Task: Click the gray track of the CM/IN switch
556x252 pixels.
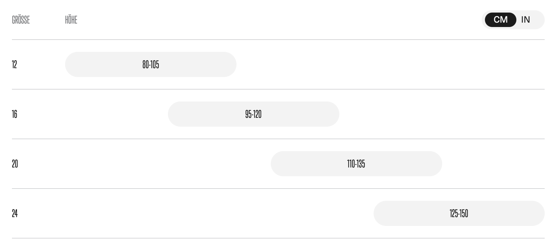Action: (539, 20)
